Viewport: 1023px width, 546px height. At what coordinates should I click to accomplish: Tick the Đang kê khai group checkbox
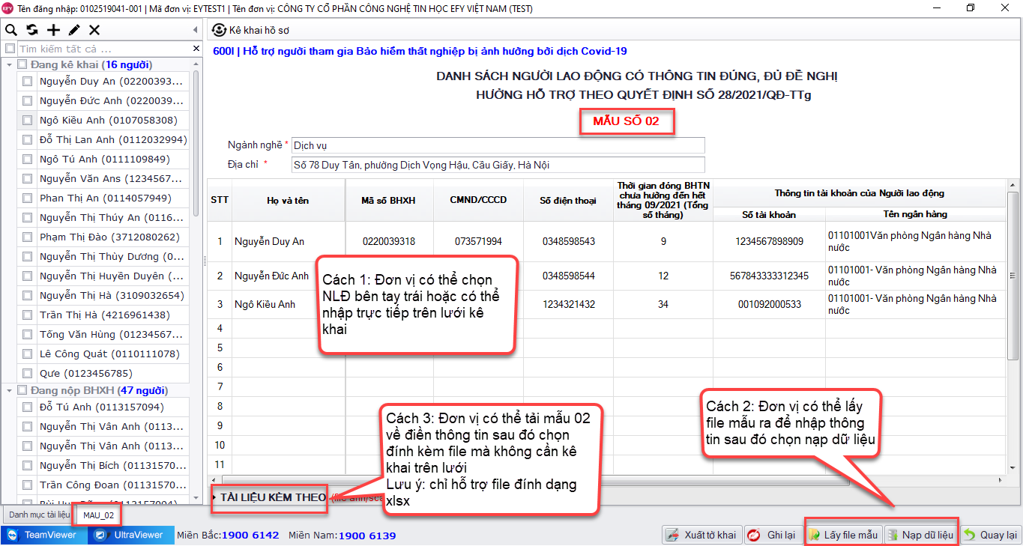(22, 64)
